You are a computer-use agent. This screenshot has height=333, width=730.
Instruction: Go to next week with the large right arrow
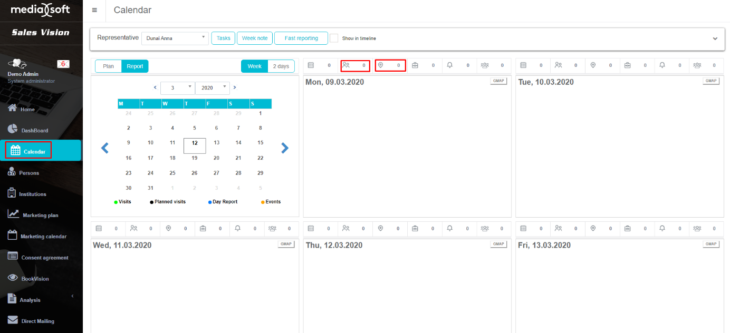(x=285, y=148)
